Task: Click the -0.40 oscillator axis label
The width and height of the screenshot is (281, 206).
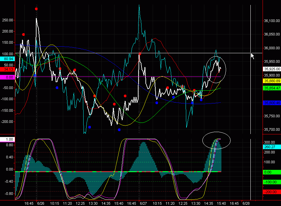Action: pos(9,181)
